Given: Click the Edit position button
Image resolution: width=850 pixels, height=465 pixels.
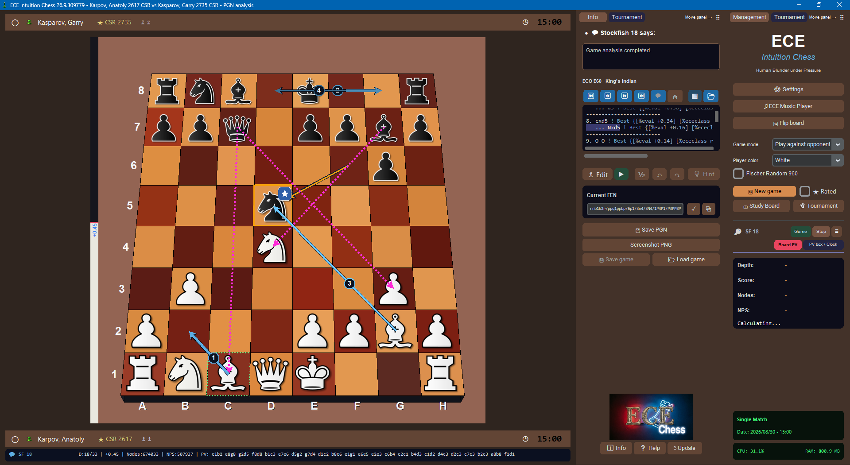Looking at the screenshot, I should tap(598, 174).
